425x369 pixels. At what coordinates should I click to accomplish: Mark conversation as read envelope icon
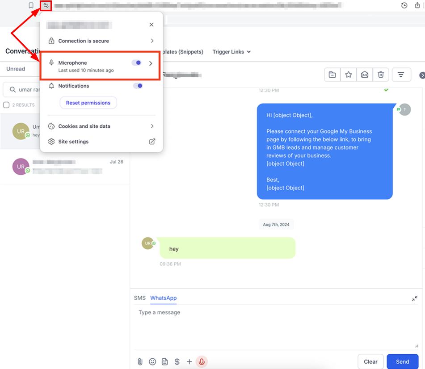[365, 75]
